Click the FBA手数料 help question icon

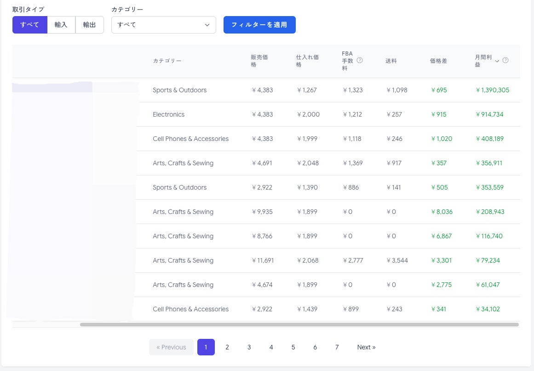[x=359, y=61]
